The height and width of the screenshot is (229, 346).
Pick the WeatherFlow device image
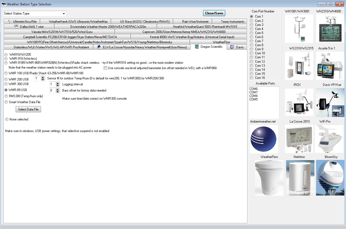tap(269, 178)
